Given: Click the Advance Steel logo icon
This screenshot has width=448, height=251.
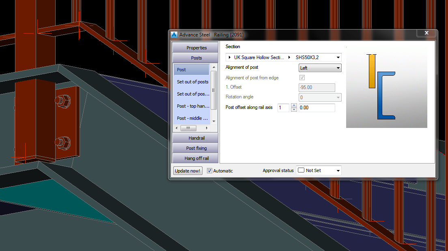Looking at the screenshot, I should click(174, 35).
